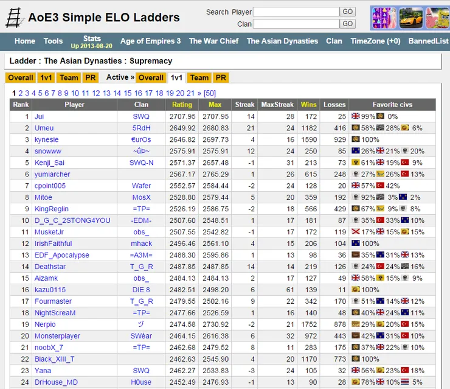This screenshot has width=450, height=389.
Task: Click the ladder logo icon
Action: pos(15,18)
